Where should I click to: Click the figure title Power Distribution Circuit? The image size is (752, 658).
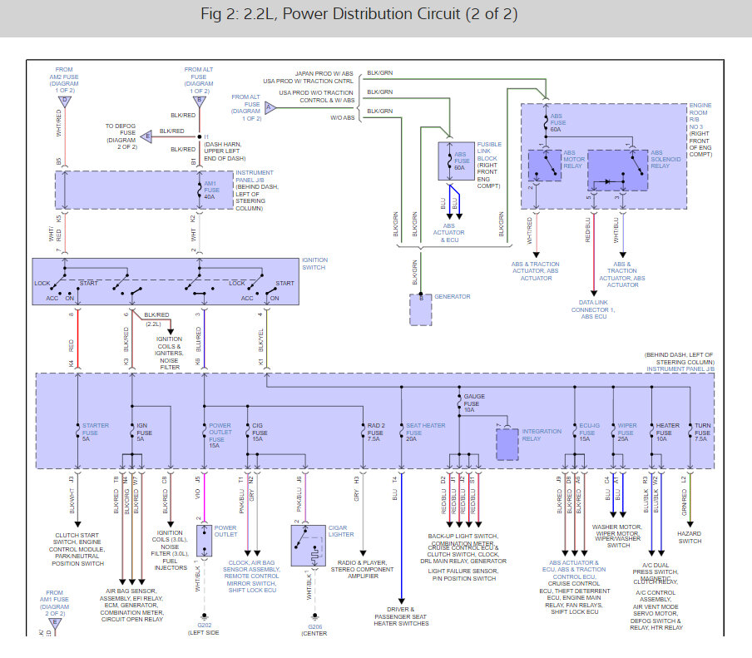(359, 14)
